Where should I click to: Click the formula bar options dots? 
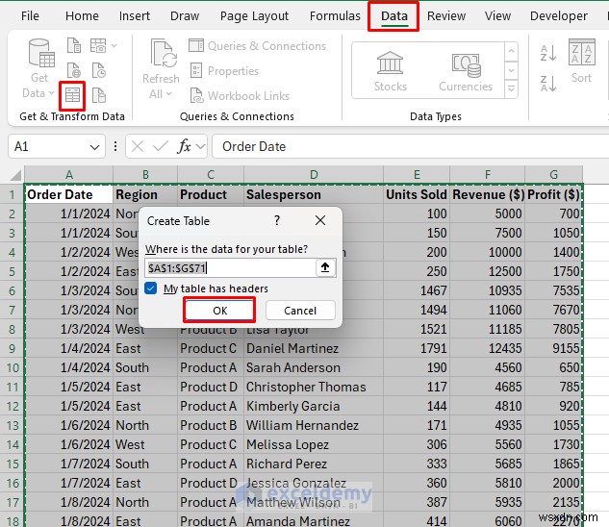(x=115, y=146)
